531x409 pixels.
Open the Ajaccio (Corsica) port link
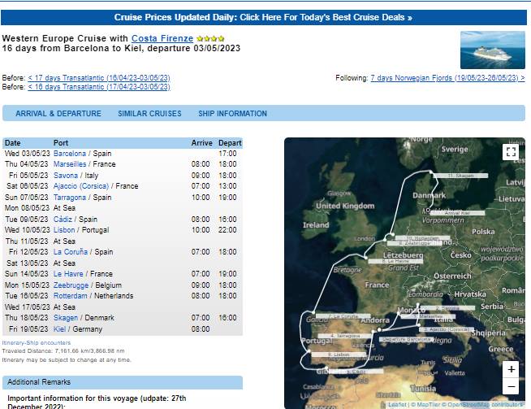point(81,186)
